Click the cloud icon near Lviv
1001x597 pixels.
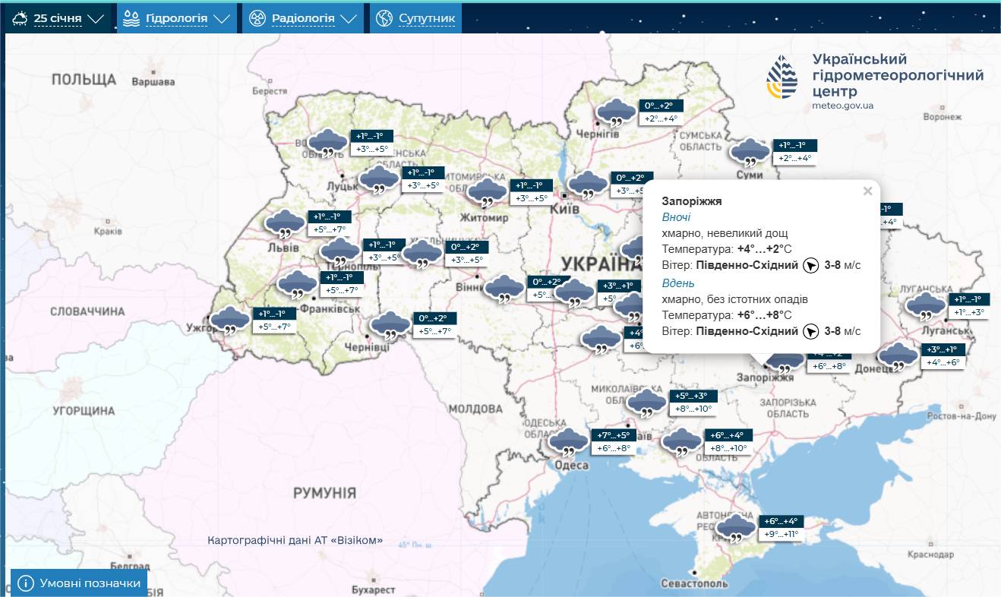(284, 223)
